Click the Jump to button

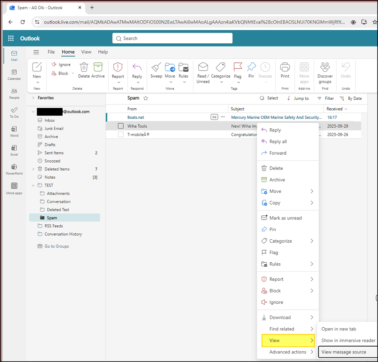click(x=298, y=98)
